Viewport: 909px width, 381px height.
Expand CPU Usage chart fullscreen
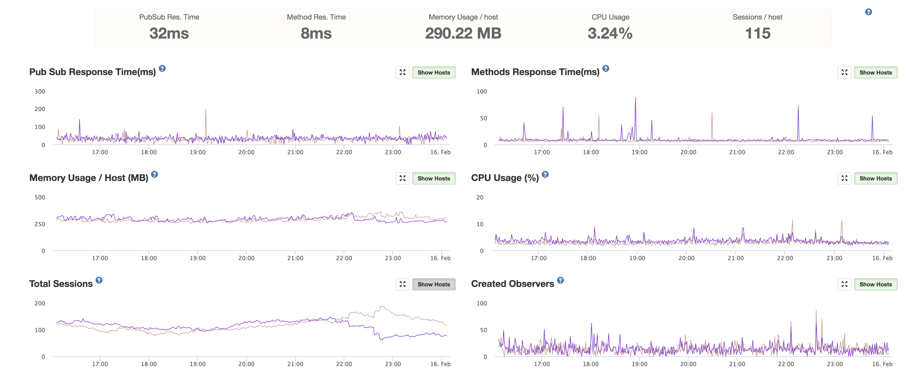pyautogui.click(x=844, y=178)
